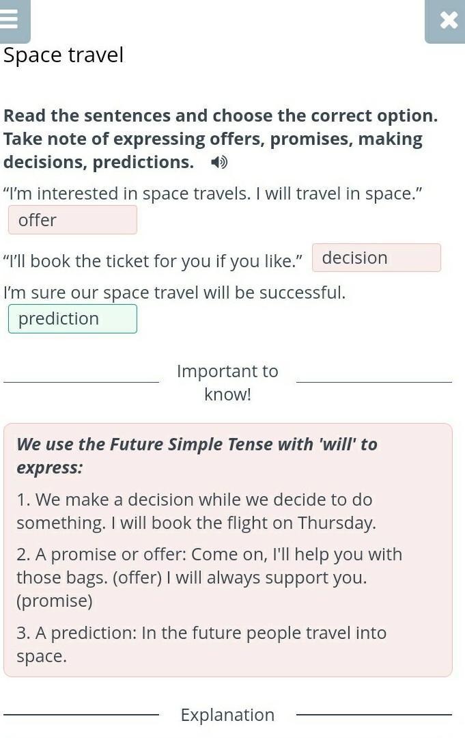The width and height of the screenshot is (465, 738).
Task: Click the line right of "Important to know!"
Action: pos(374,383)
